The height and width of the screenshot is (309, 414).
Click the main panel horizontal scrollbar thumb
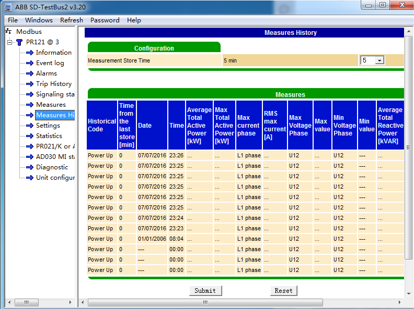click(x=205, y=302)
